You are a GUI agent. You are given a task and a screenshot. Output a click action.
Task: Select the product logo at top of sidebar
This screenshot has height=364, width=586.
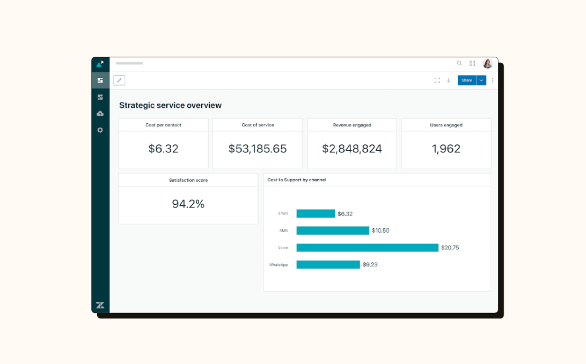pyautogui.click(x=100, y=63)
